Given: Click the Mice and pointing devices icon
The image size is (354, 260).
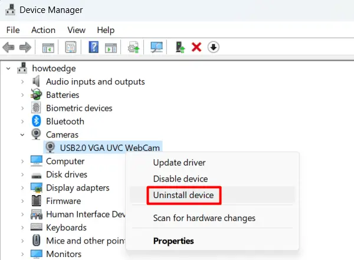Looking at the screenshot, I should click(x=37, y=240).
